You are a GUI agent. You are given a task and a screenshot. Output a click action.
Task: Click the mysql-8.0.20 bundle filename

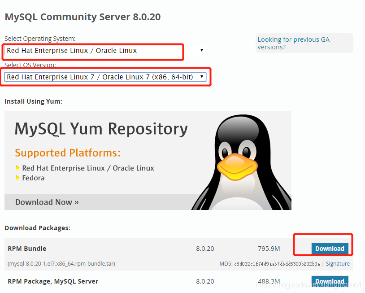tap(60, 263)
